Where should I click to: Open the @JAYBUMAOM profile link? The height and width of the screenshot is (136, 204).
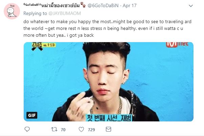[65, 13]
